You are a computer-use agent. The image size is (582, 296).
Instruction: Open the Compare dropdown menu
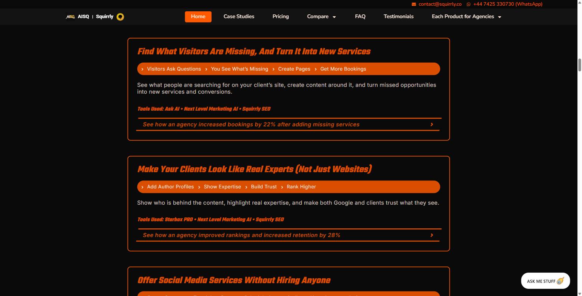321,17
